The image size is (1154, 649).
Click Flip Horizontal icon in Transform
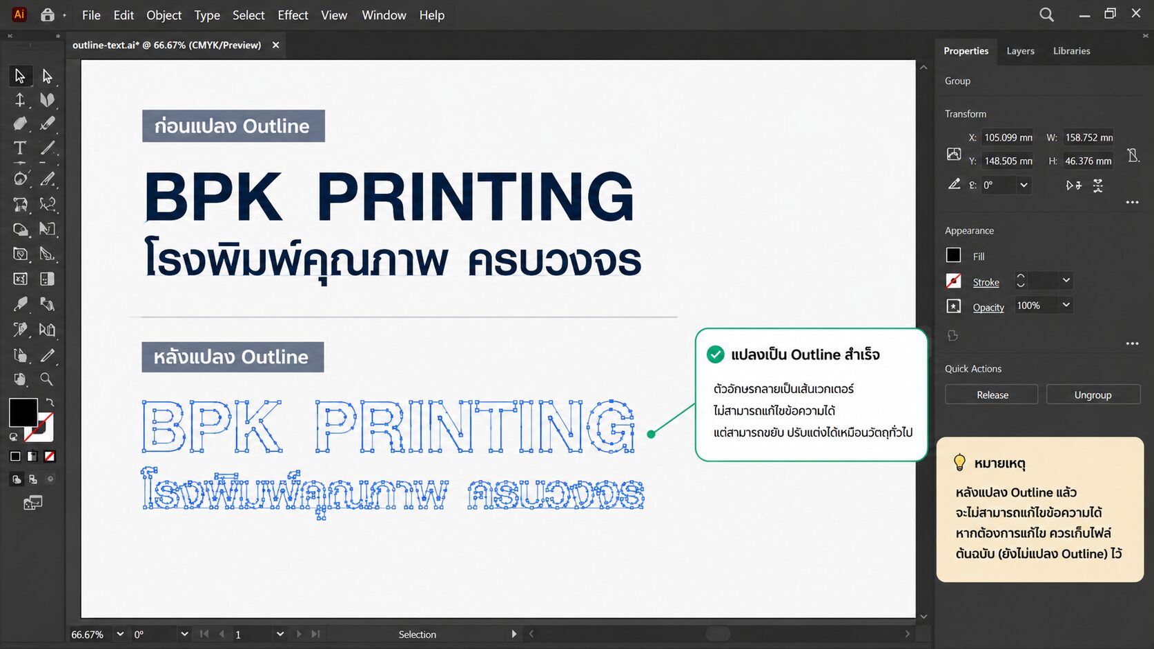click(x=1073, y=186)
